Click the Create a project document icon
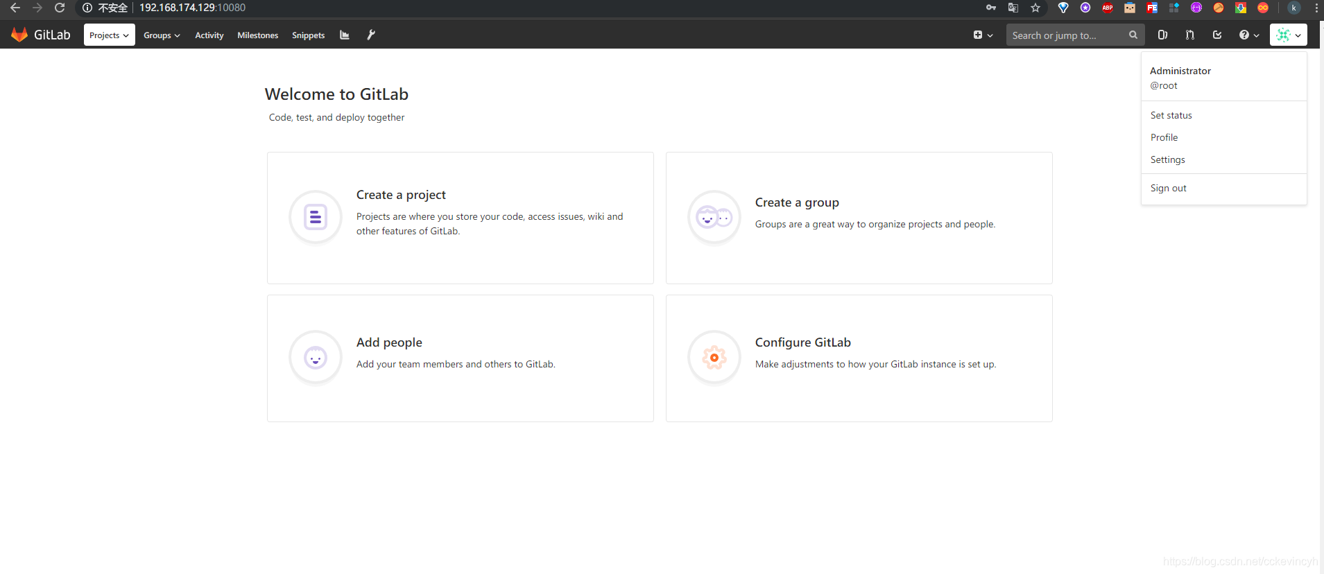The width and height of the screenshot is (1324, 574). [316, 217]
